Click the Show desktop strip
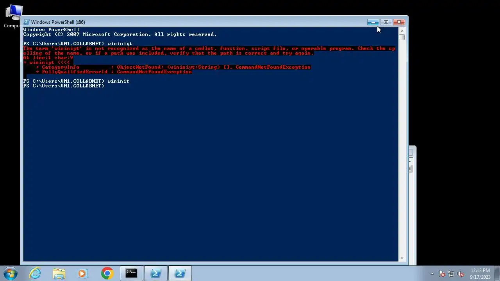 click(x=497, y=273)
